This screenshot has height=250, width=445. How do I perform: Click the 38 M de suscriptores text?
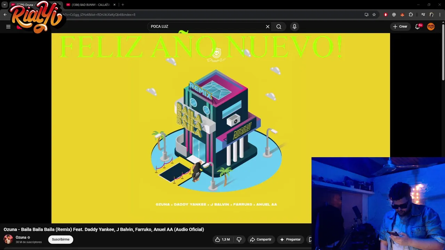29,242
